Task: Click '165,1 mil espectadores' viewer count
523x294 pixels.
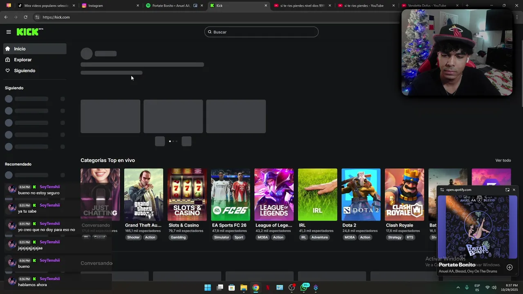Action: click(143, 231)
